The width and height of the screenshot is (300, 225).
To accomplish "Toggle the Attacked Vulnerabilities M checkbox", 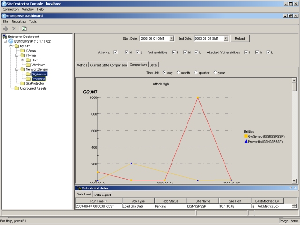I will click(257, 52).
